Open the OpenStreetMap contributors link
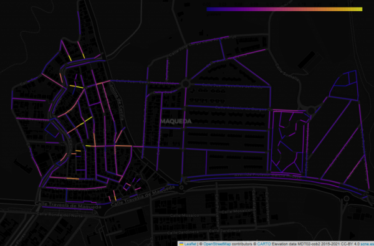The image size is (374, 246). point(217,244)
